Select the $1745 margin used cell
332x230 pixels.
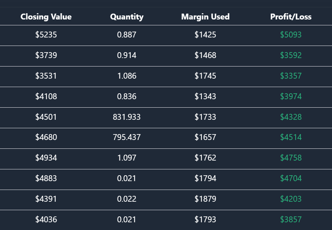point(205,76)
